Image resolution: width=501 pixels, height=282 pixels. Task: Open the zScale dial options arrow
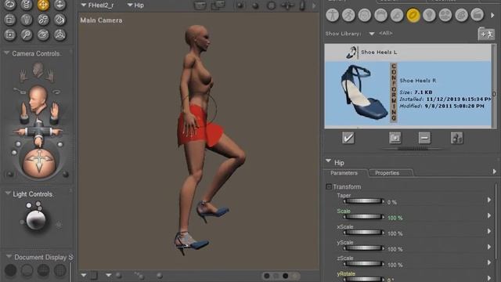[x=489, y=262]
